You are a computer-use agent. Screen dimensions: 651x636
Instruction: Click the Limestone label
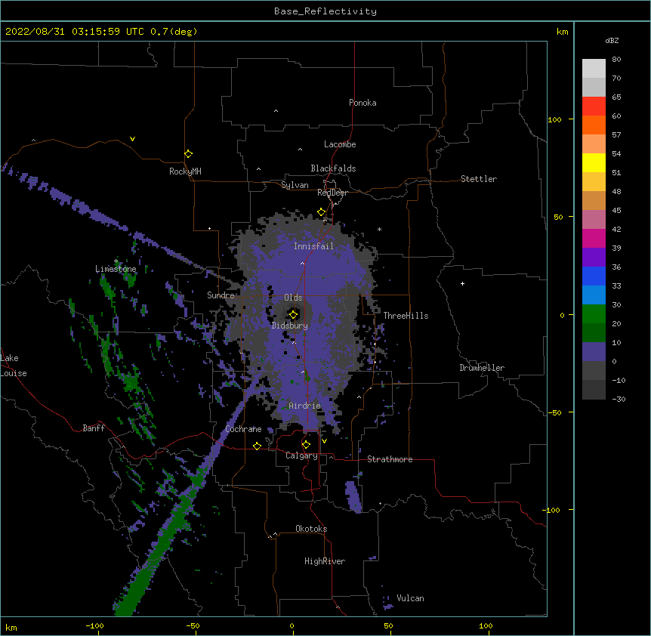pyautogui.click(x=116, y=269)
